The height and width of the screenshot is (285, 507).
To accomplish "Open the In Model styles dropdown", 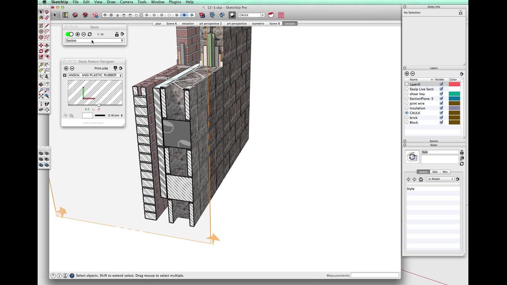I will tap(440, 179).
